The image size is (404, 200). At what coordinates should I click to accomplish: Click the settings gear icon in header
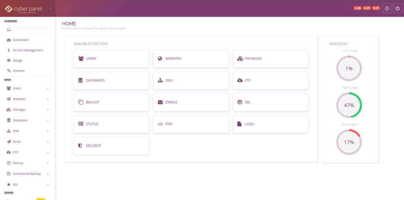click(x=387, y=8)
